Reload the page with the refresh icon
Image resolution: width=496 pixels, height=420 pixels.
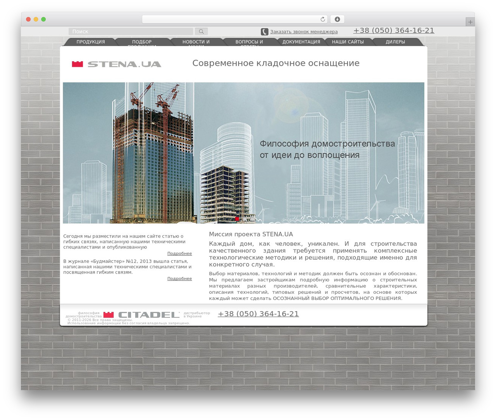(323, 19)
